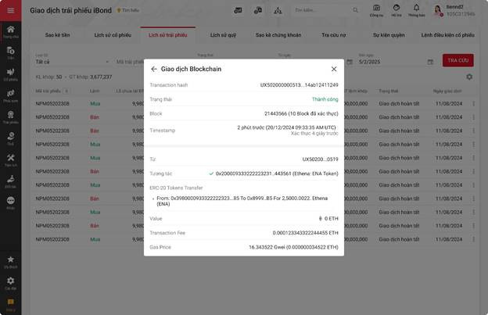The width and height of the screenshot is (488, 315).
Task: Click the ERC-20 token transfer From line
Action: pyautogui.click(x=242, y=201)
